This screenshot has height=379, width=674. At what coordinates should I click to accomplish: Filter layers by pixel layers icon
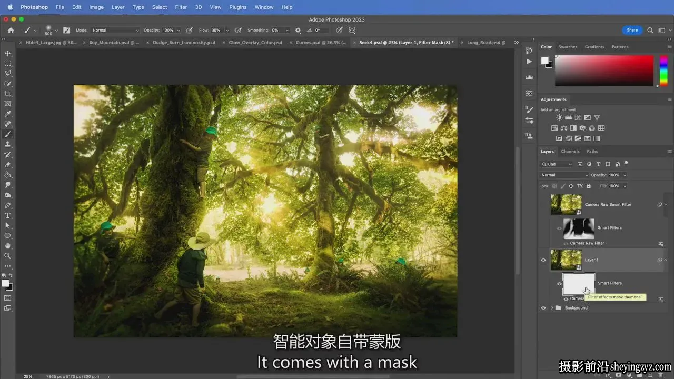tap(580, 164)
